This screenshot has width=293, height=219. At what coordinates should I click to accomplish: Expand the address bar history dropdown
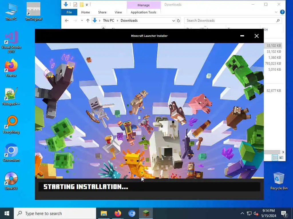tap(173, 21)
